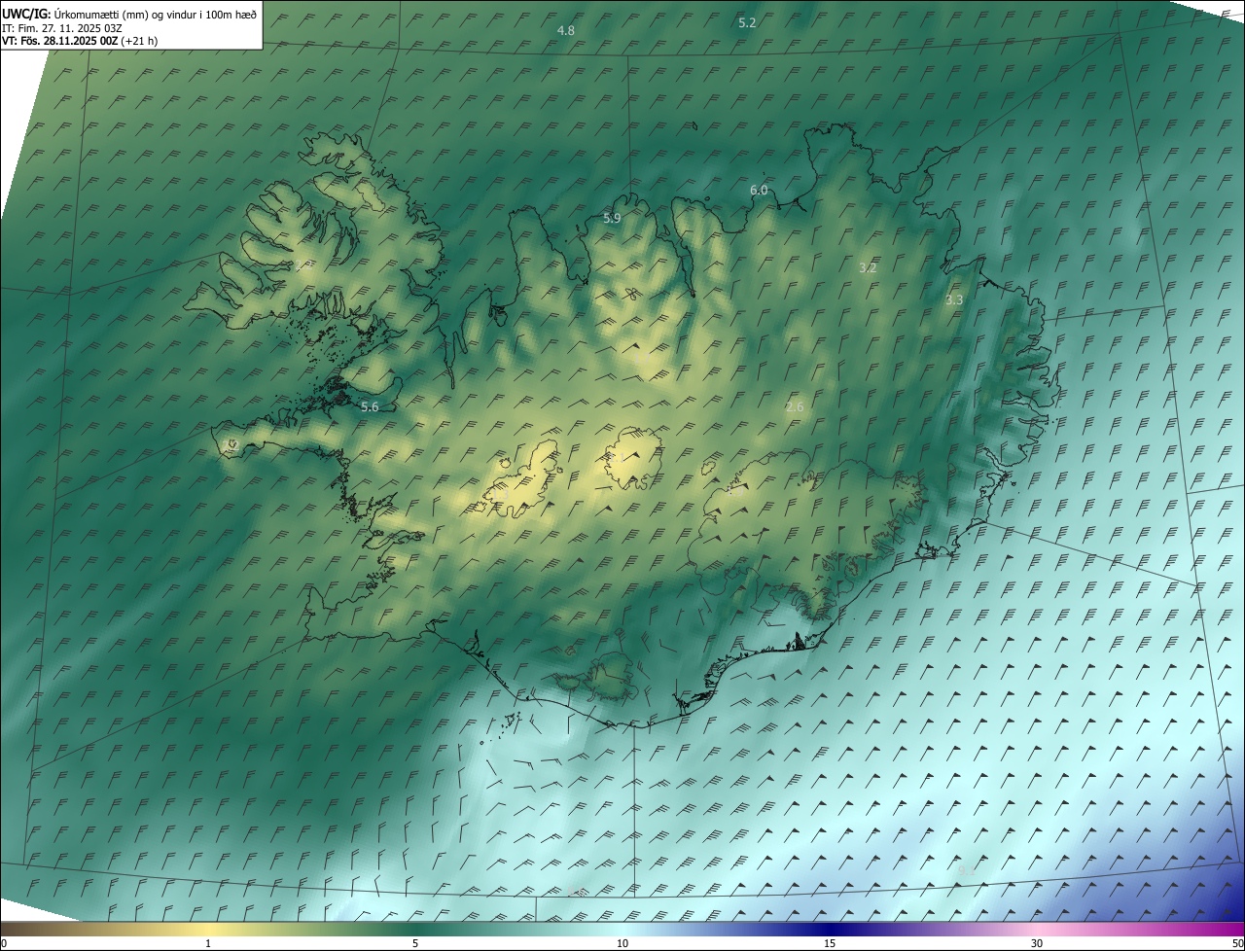Click the color scale tick label 10
Screen dimensions: 1245x951
point(622,943)
